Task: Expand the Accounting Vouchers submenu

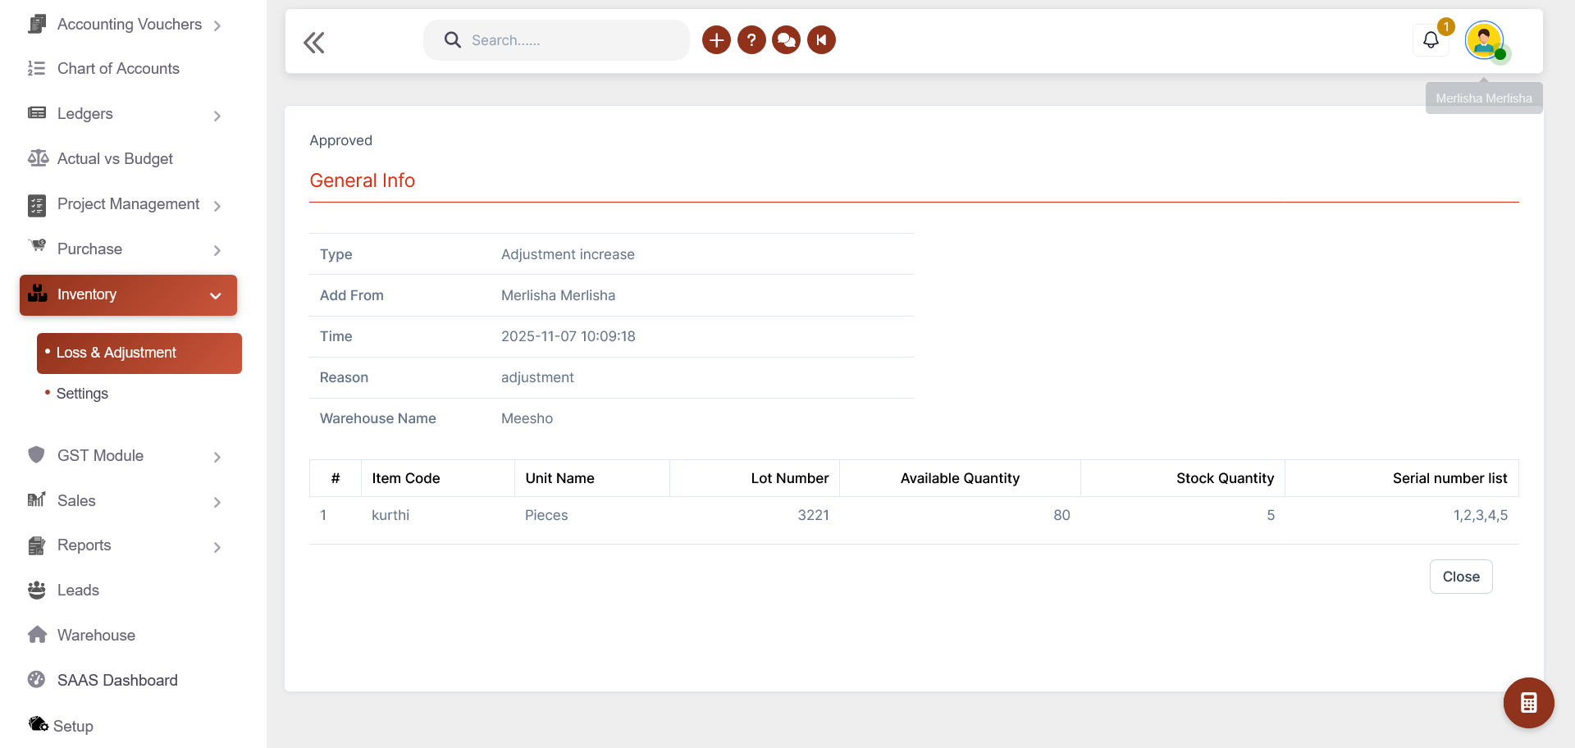Action: pos(217,25)
